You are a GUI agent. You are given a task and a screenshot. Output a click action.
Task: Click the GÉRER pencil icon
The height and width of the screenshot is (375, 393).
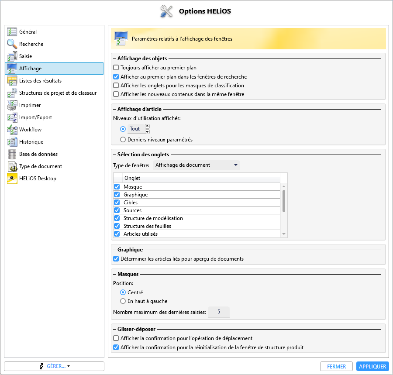(42, 366)
